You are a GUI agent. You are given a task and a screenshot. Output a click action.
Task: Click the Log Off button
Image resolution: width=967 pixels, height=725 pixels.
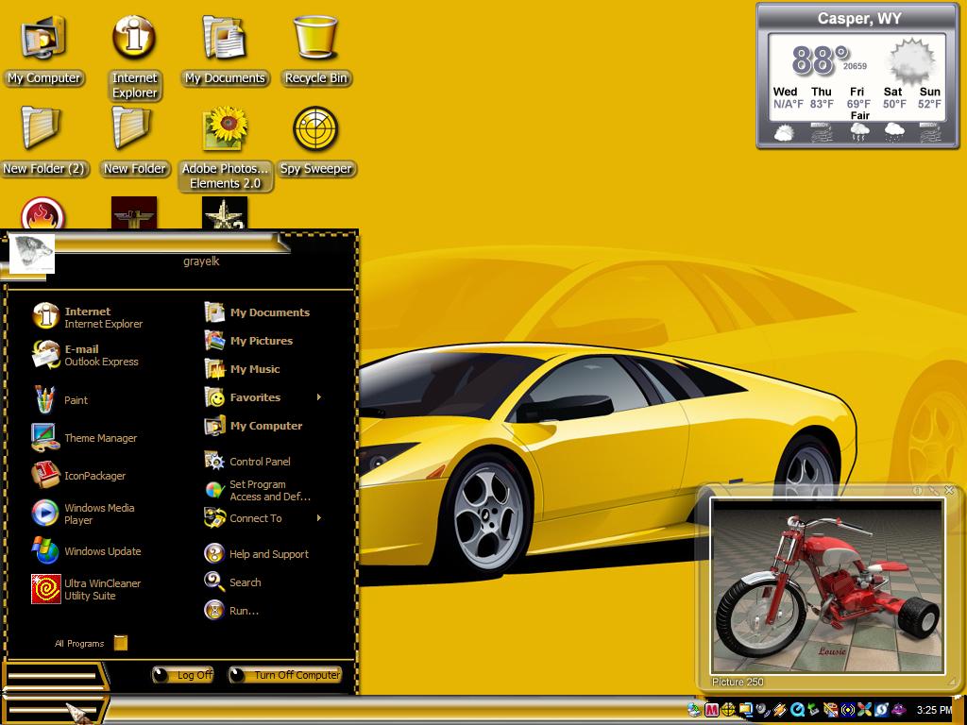[183, 675]
